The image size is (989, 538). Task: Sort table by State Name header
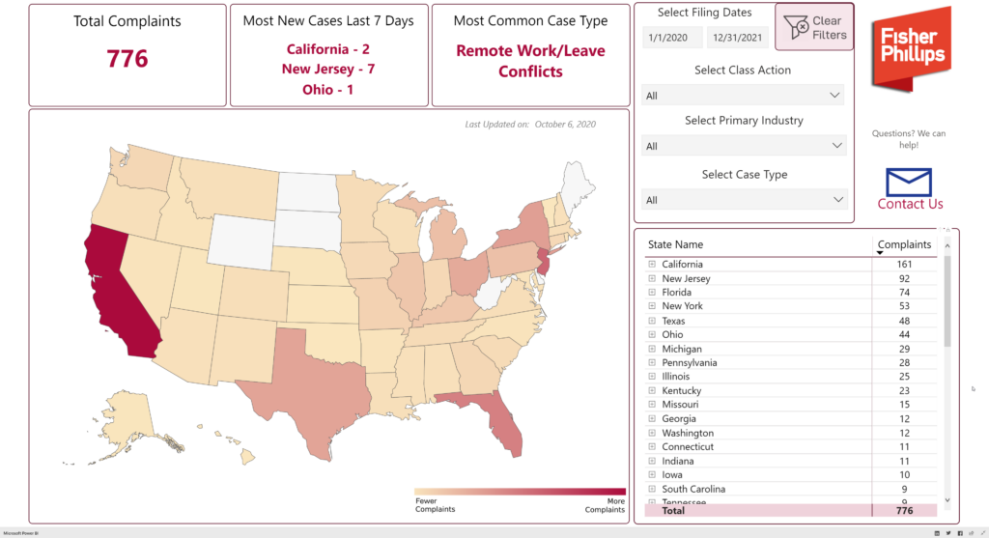pyautogui.click(x=676, y=244)
